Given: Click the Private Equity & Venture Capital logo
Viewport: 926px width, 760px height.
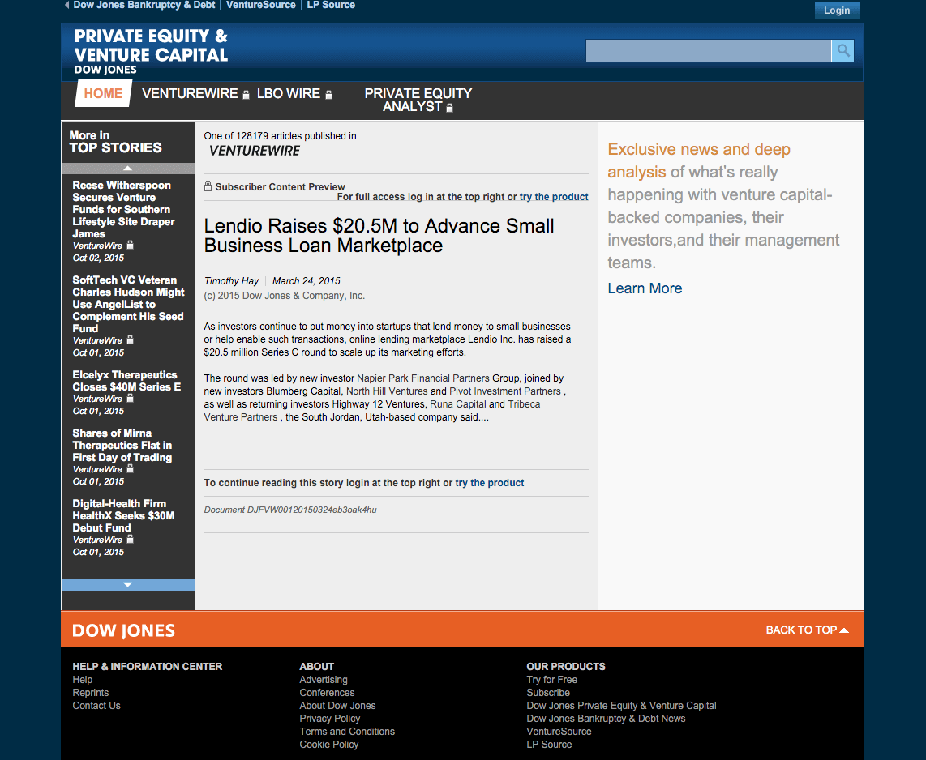Looking at the screenshot, I should coord(151,51).
